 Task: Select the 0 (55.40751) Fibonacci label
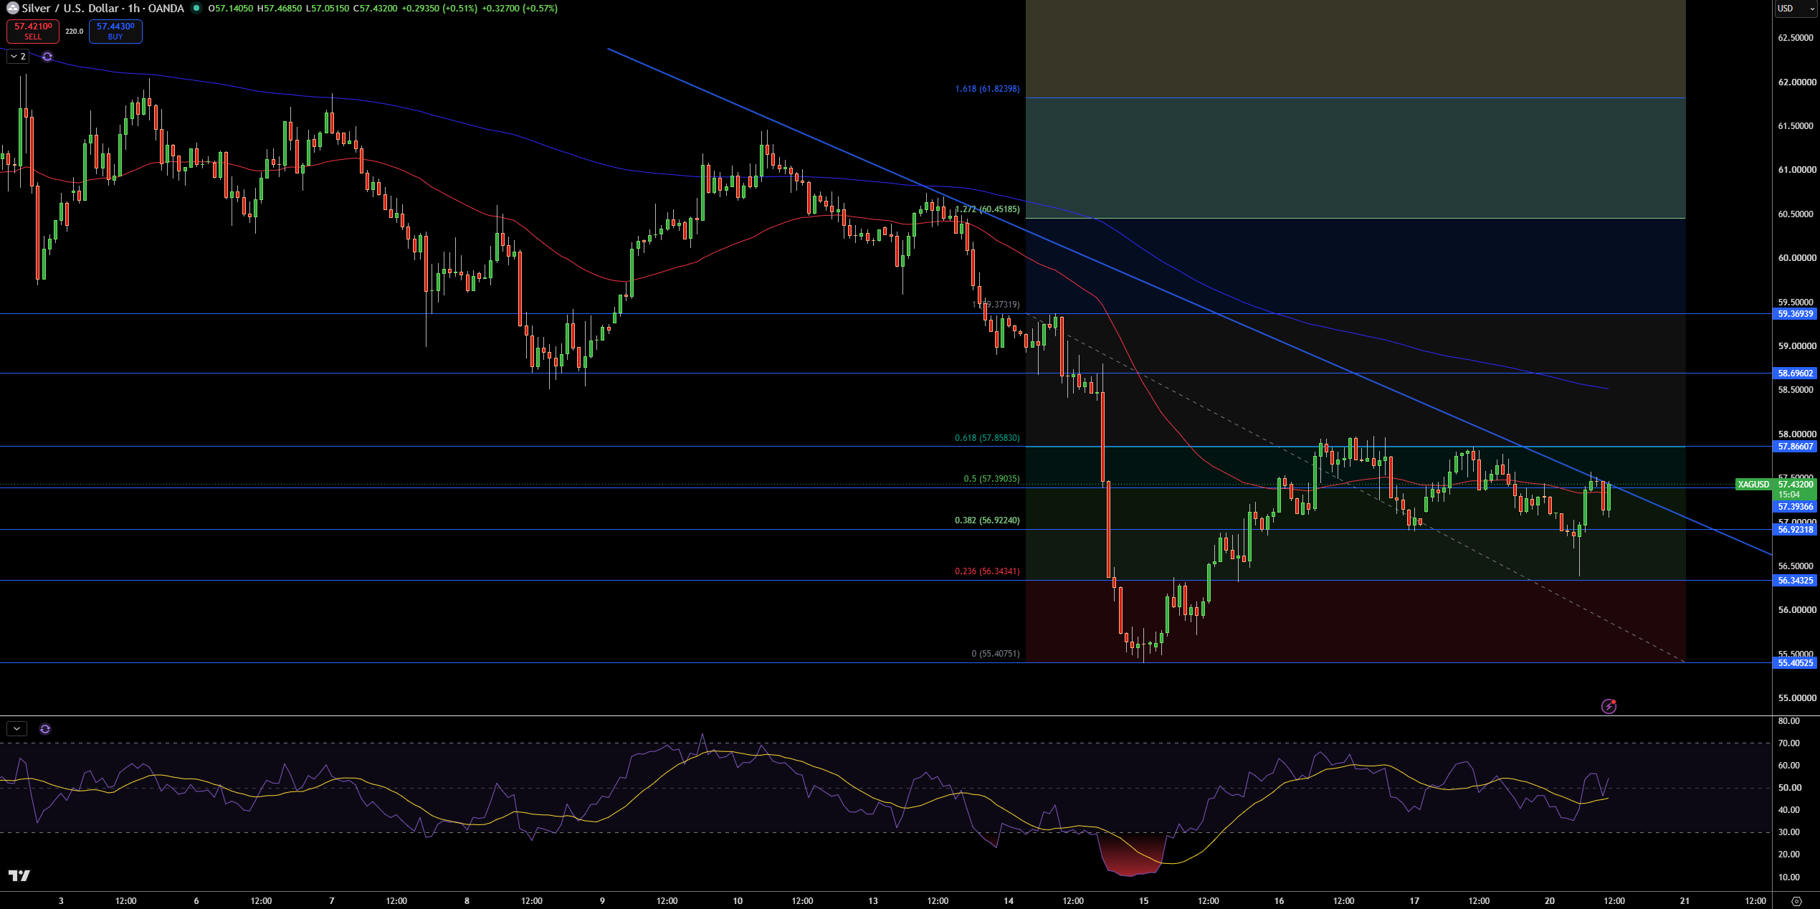tap(996, 654)
